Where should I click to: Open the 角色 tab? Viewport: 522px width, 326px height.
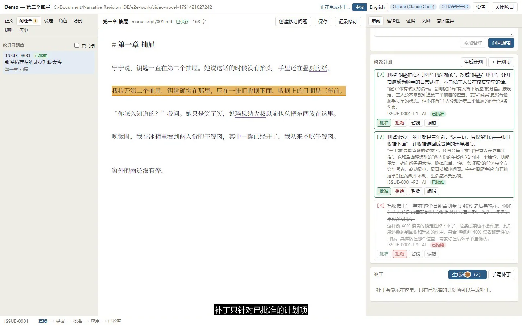click(x=63, y=21)
